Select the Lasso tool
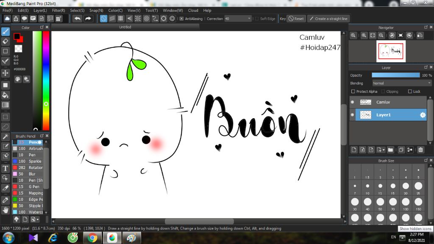The height and width of the screenshot is (244, 434). (6, 127)
